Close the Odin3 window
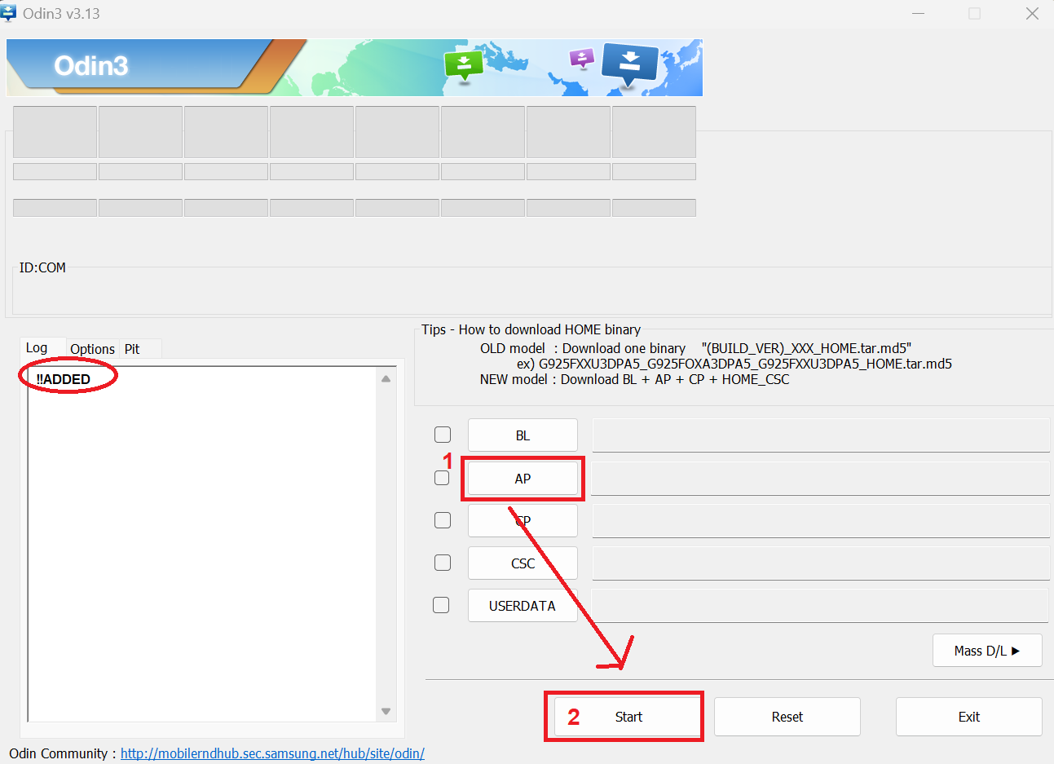Viewport: 1054px width, 764px height. pyautogui.click(x=1032, y=14)
